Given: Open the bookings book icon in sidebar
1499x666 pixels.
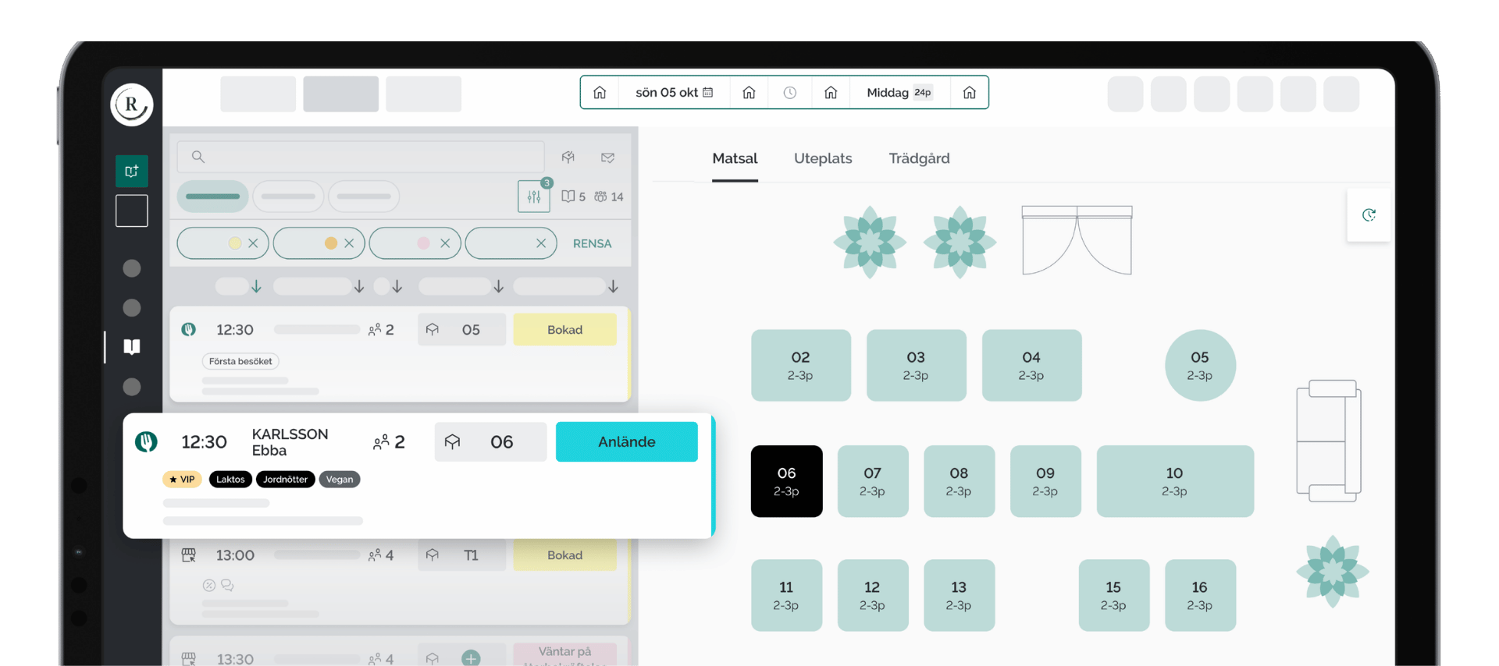Looking at the screenshot, I should pos(132,346).
